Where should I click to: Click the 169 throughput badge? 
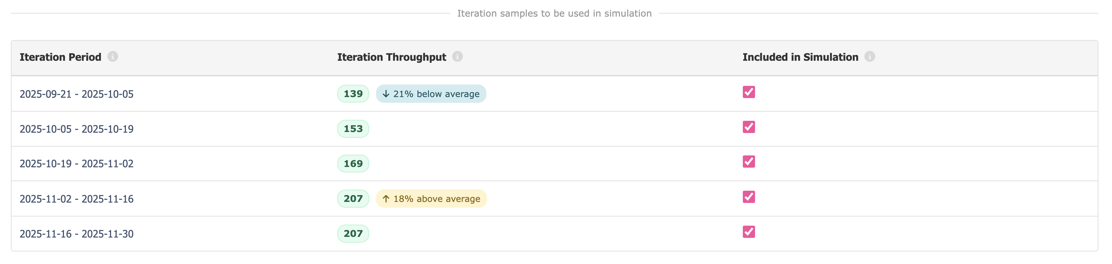coord(353,164)
